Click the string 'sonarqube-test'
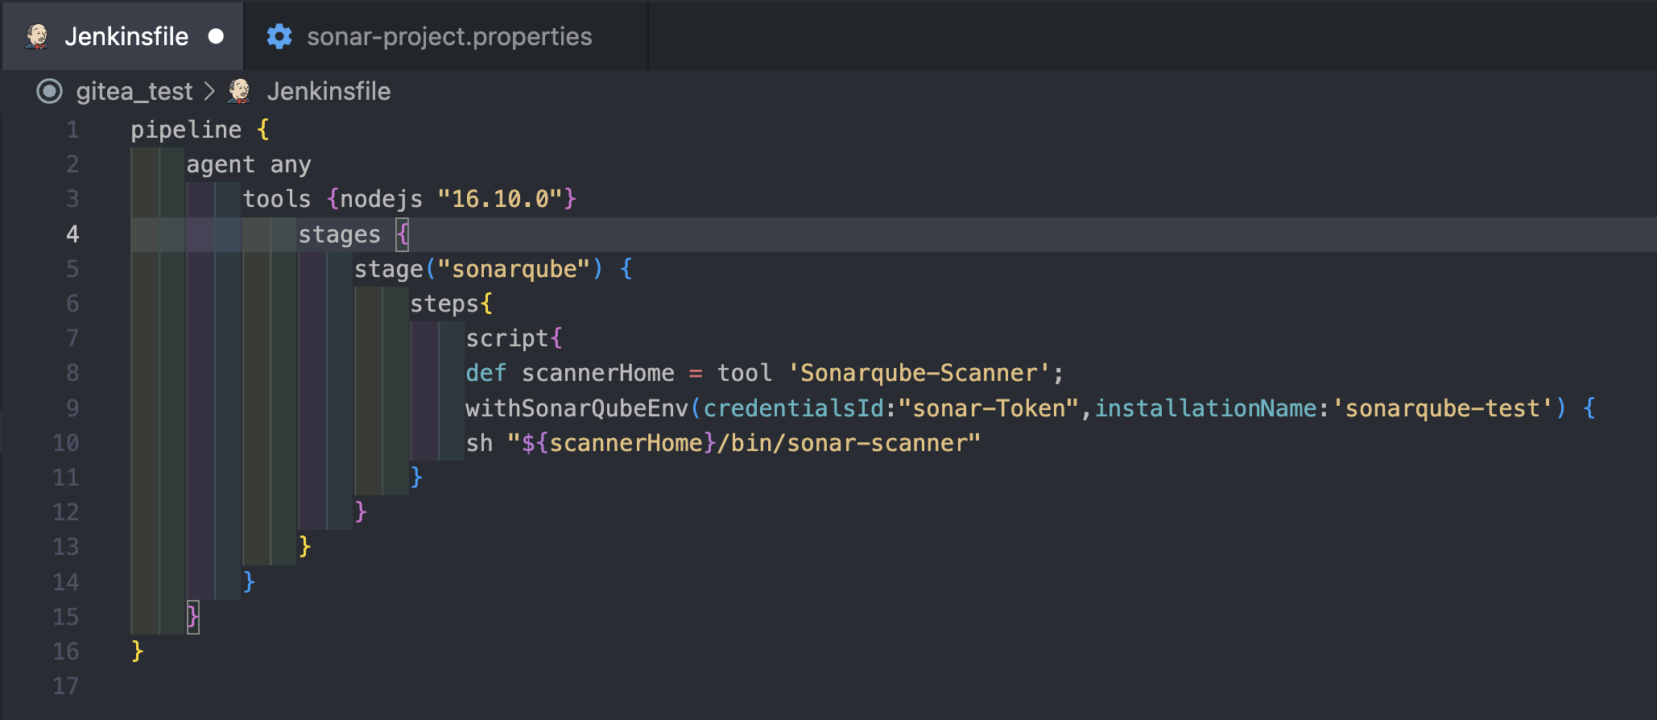 click(1442, 408)
